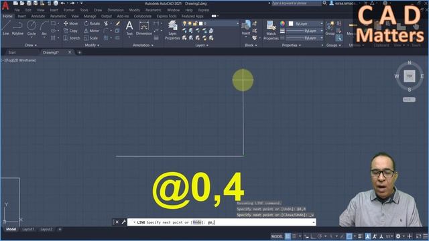Viewport: 429px width, 241px height.
Task: Switch to the Express Tools ribbon tab
Action: [x=166, y=16]
